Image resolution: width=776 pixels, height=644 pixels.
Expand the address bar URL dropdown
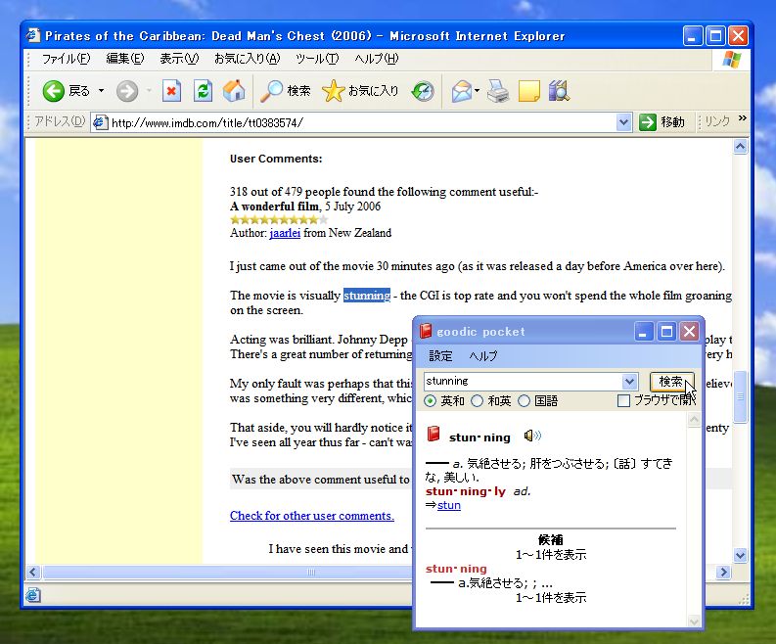coord(624,122)
